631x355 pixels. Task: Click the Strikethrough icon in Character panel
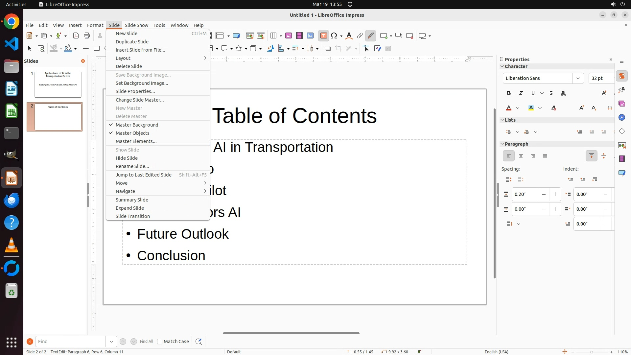tap(551, 93)
